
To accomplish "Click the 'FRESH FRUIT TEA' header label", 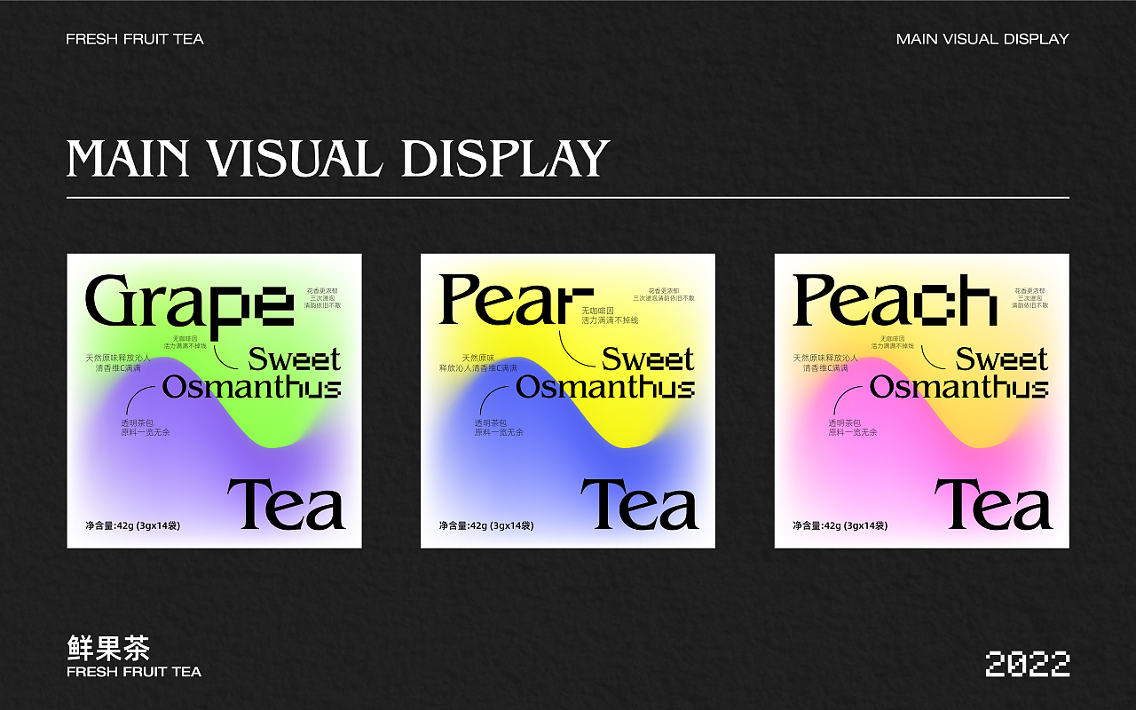I will click(x=135, y=39).
